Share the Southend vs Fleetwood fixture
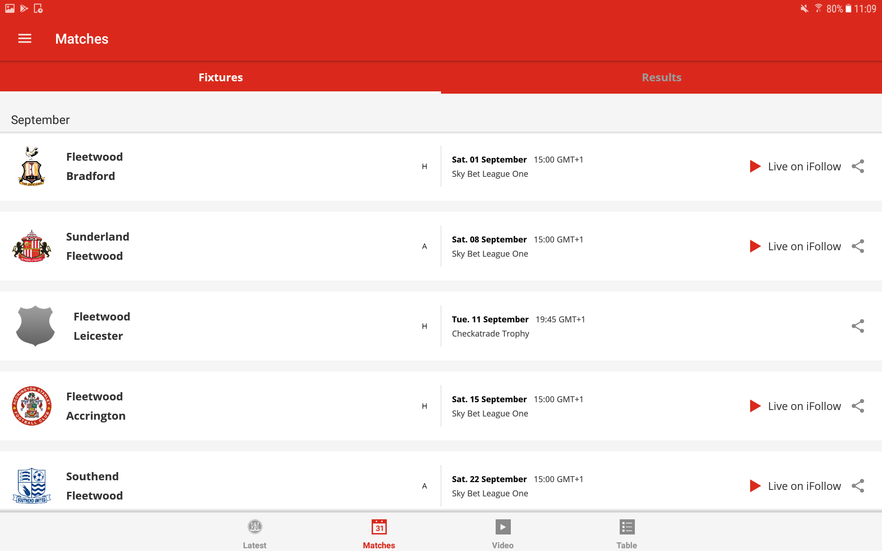This screenshot has height=551, width=882. 858,486
